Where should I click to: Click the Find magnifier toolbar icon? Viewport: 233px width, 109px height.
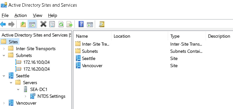coord(102,24)
